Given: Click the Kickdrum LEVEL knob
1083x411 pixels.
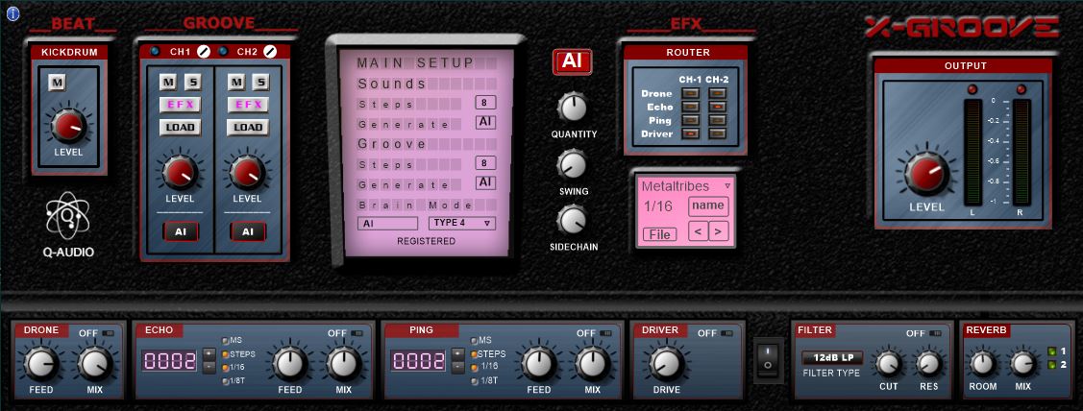Looking at the screenshot, I should click(x=68, y=127).
